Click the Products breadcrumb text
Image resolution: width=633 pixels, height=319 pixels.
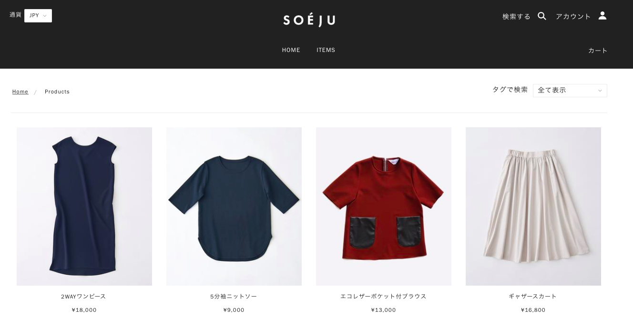(57, 92)
